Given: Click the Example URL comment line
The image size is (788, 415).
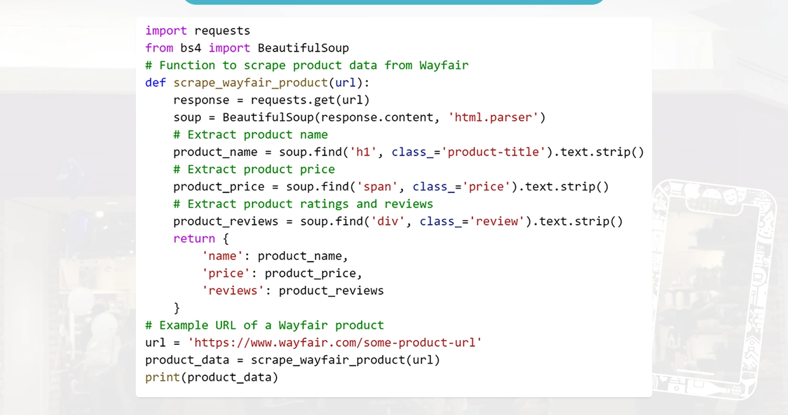Looking at the screenshot, I should [x=264, y=325].
